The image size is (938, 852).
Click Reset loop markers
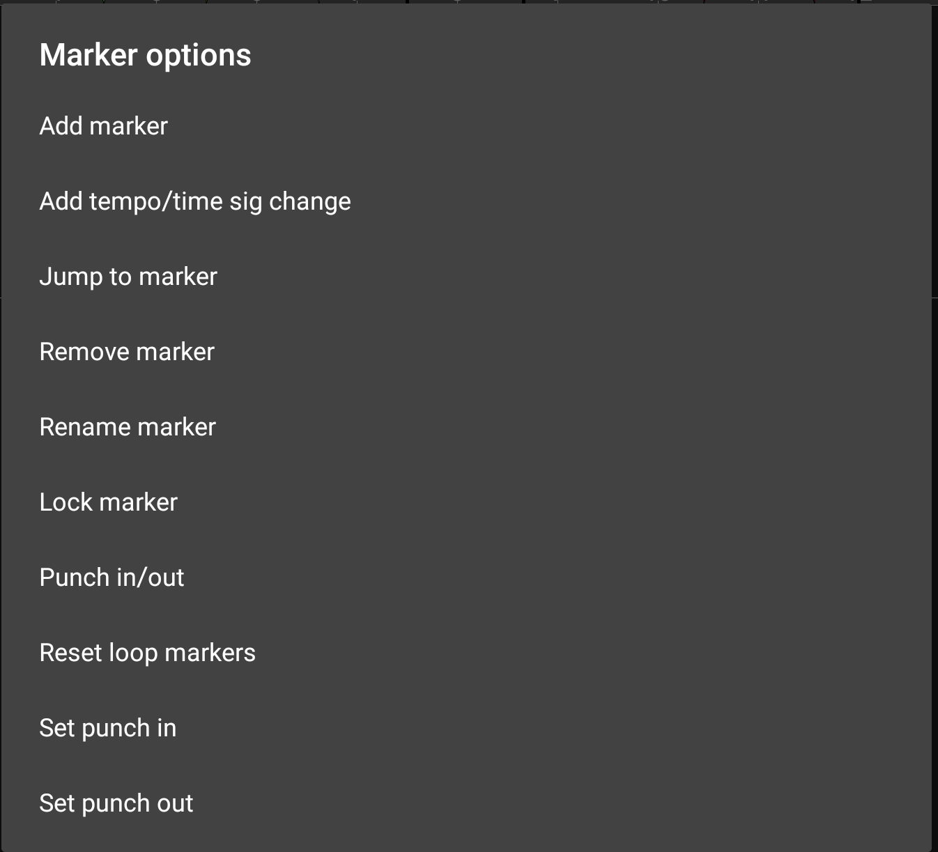148,653
